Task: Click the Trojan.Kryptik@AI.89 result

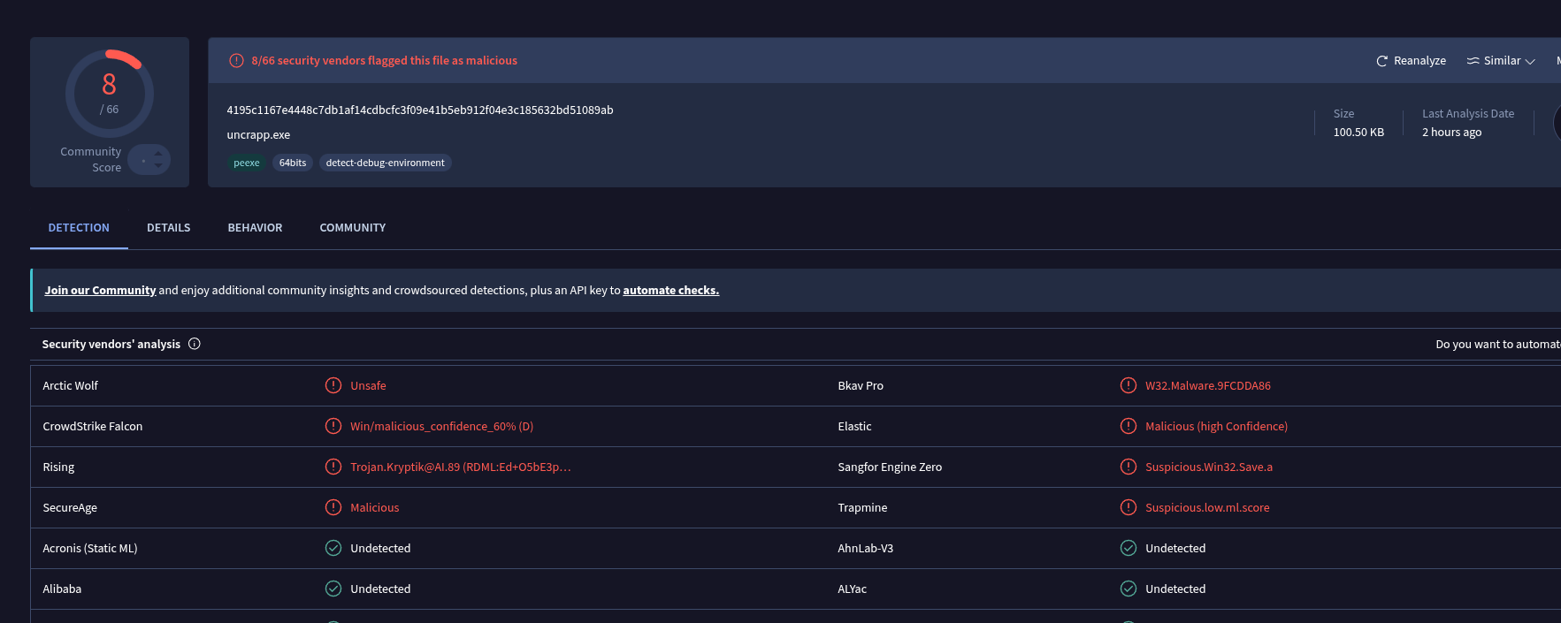Action: [460, 467]
